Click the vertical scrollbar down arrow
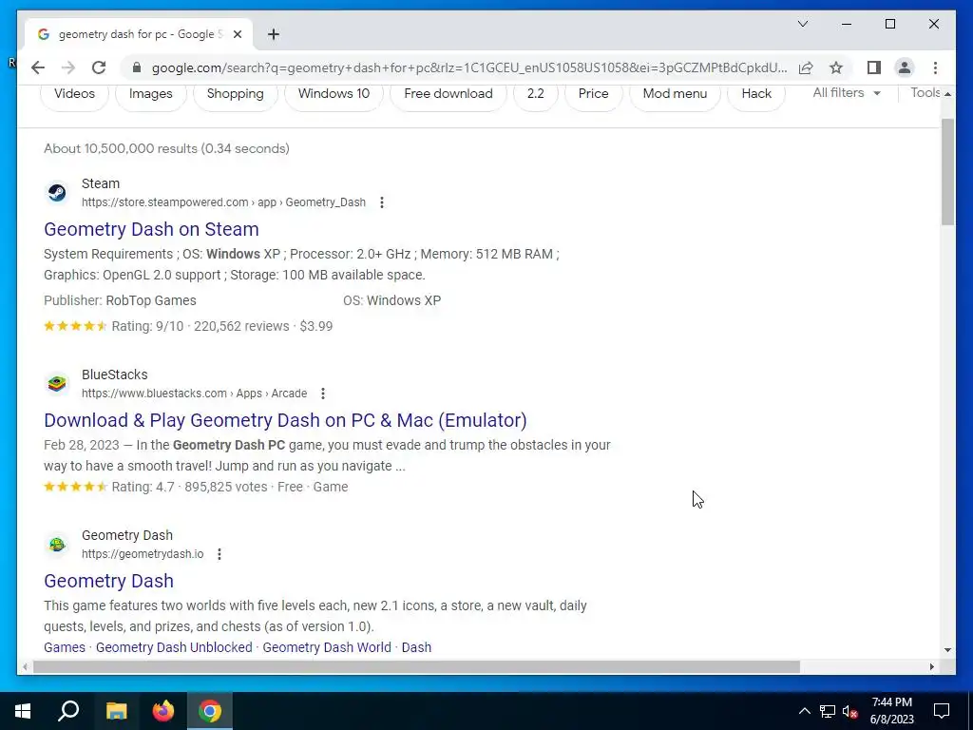This screenshot has height=730, width=973. 947,650
